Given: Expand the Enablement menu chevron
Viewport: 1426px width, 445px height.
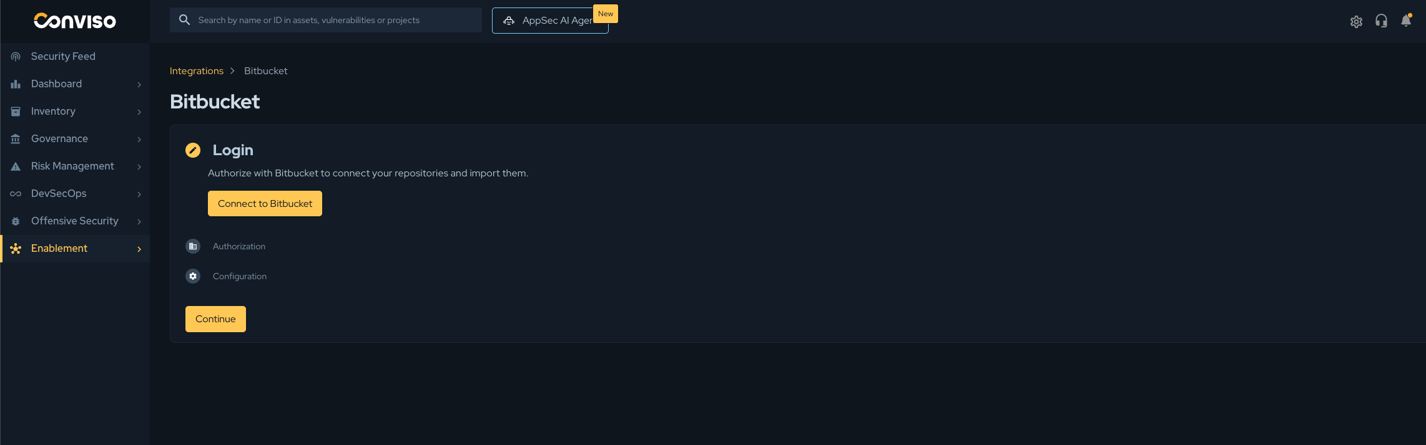Looking at the screenshot, I should click(x=139, y=249).
